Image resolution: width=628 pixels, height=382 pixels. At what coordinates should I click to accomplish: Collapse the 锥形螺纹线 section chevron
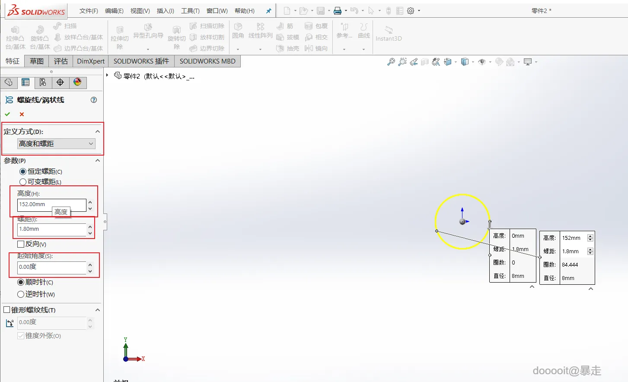tap(98, 310)
